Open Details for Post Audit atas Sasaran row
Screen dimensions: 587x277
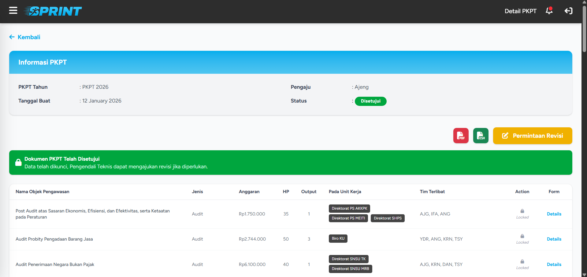coord(554,214)
